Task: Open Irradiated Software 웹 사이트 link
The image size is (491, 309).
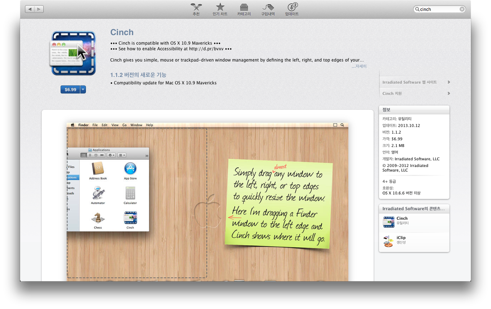Action: pos(410,82)
